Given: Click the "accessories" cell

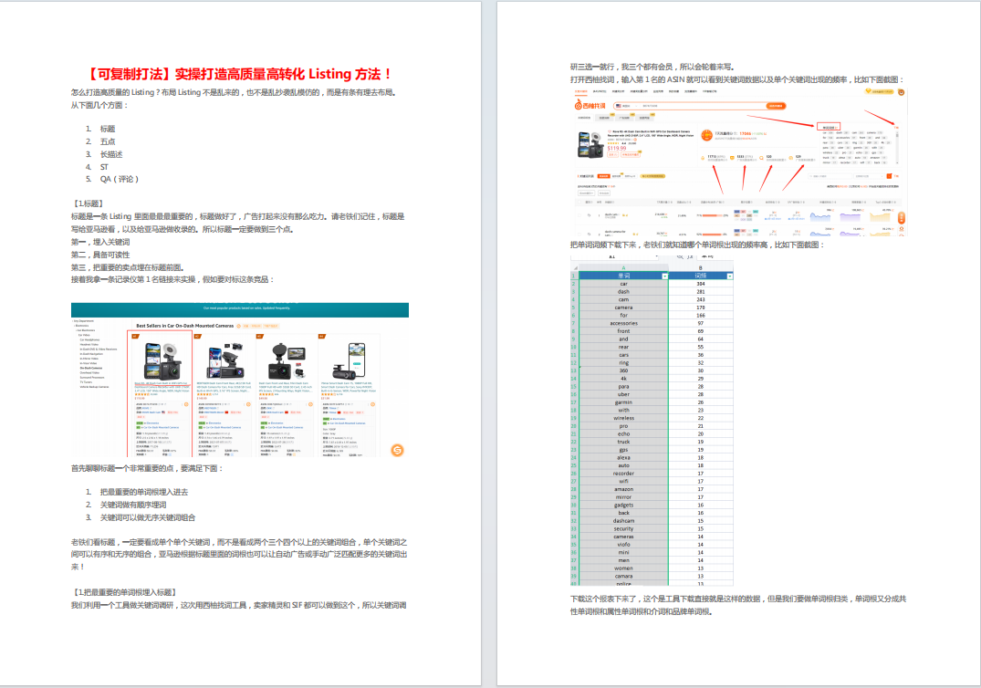Looking at the screenshot, I should [624, 323].
